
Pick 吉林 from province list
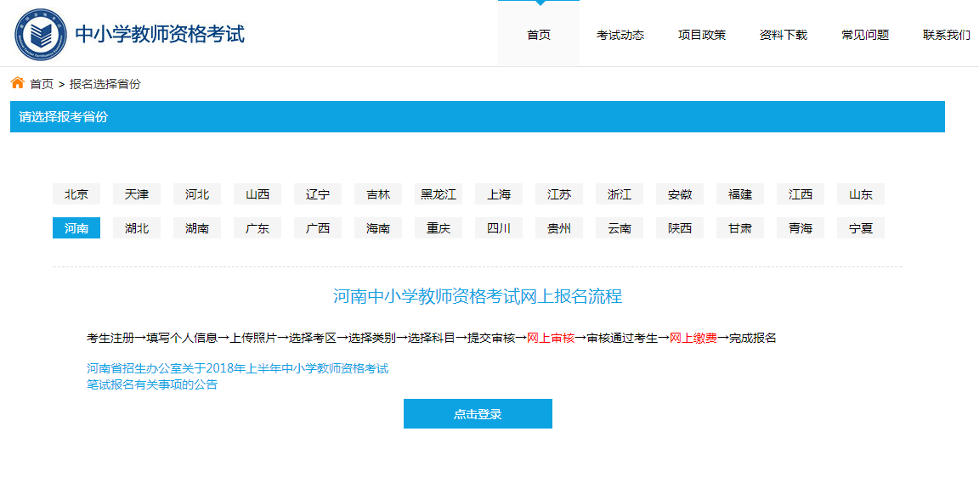[378, 194]
